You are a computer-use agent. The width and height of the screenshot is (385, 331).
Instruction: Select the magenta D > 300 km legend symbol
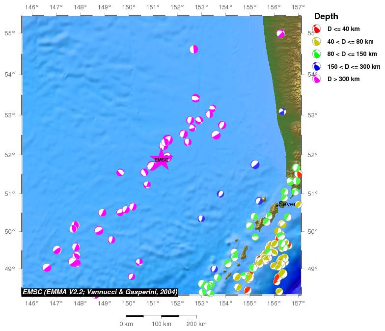point(317,79)
